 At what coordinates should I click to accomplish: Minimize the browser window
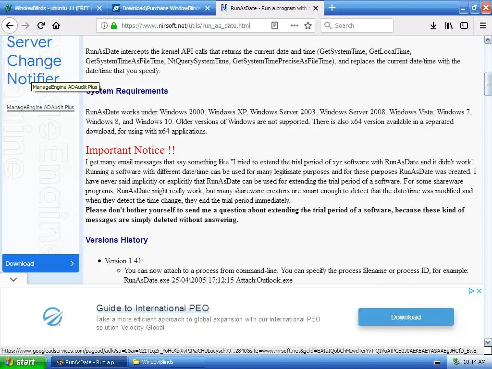[x=463, y=8]
